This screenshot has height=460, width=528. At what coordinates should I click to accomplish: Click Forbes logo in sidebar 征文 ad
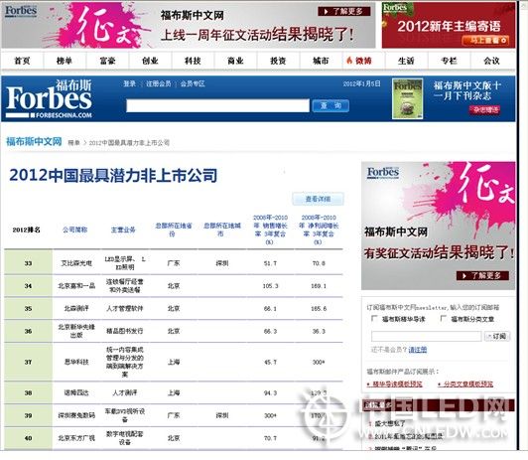383,173
